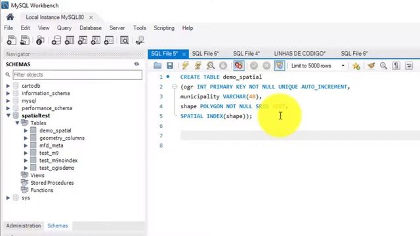Select the Stored Procedures node
Viewport: 420px width, 236px height.
(x=52, y=183)
